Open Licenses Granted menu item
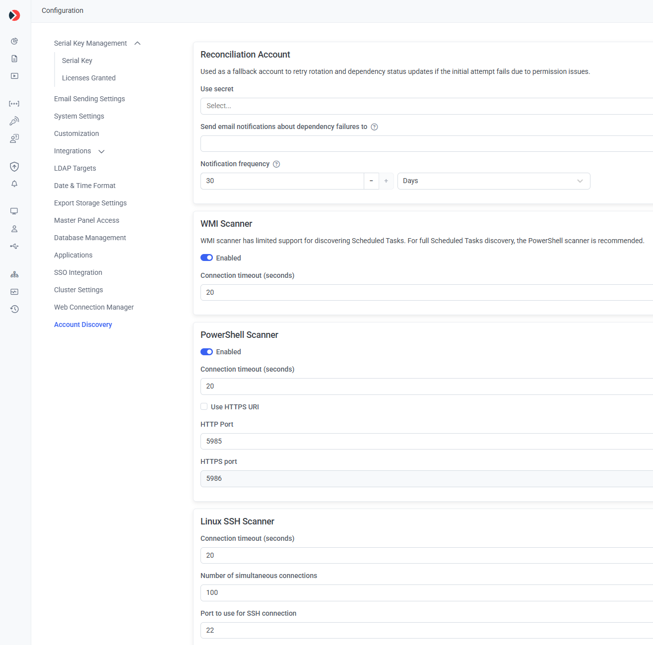653x645 pixels. (x=89, y=78)
